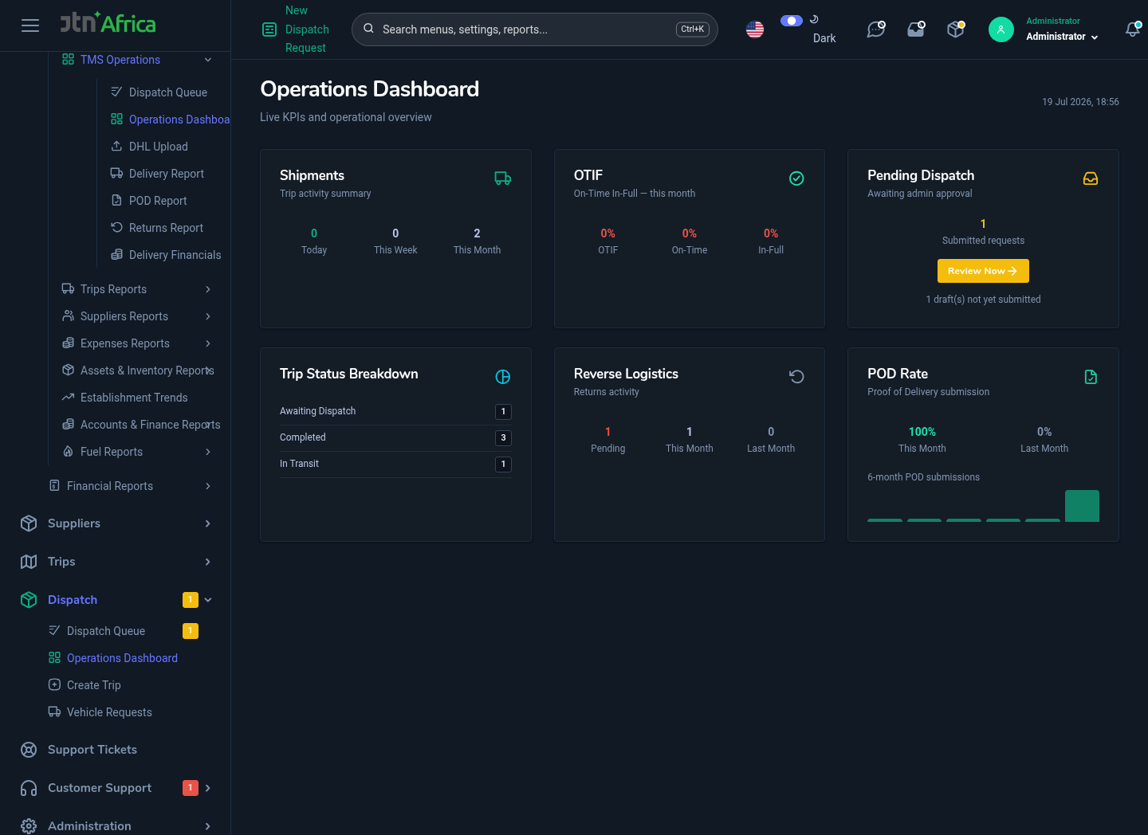Open the US flag language selector

(x=755, y=29)
